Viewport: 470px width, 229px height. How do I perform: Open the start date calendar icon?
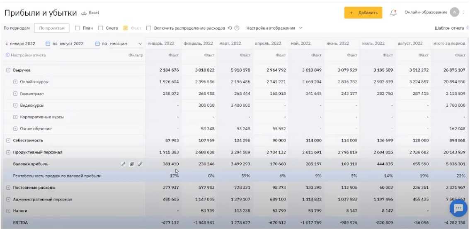48,43
